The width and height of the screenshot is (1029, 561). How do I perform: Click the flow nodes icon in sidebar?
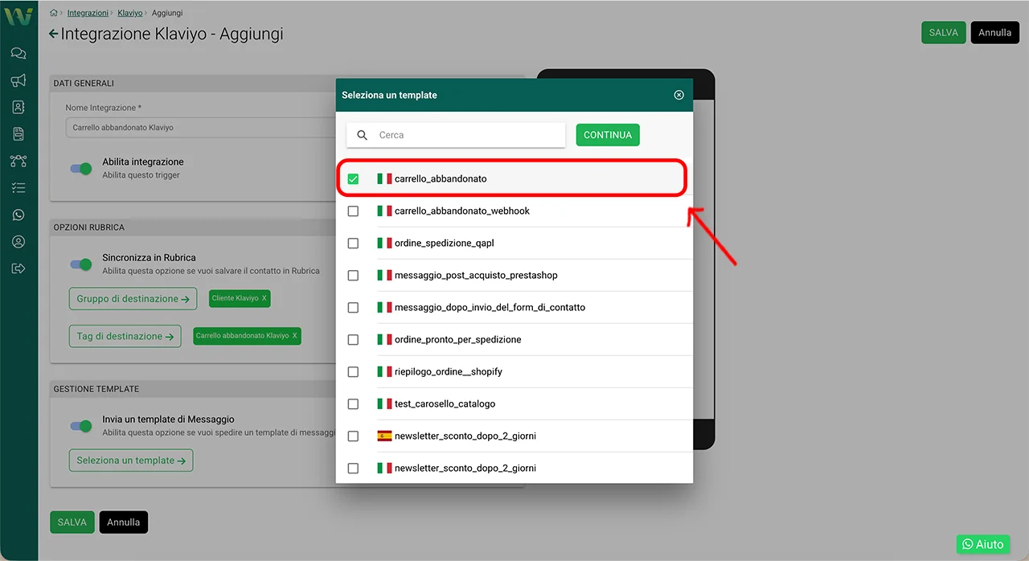click(x=18, y=161)
